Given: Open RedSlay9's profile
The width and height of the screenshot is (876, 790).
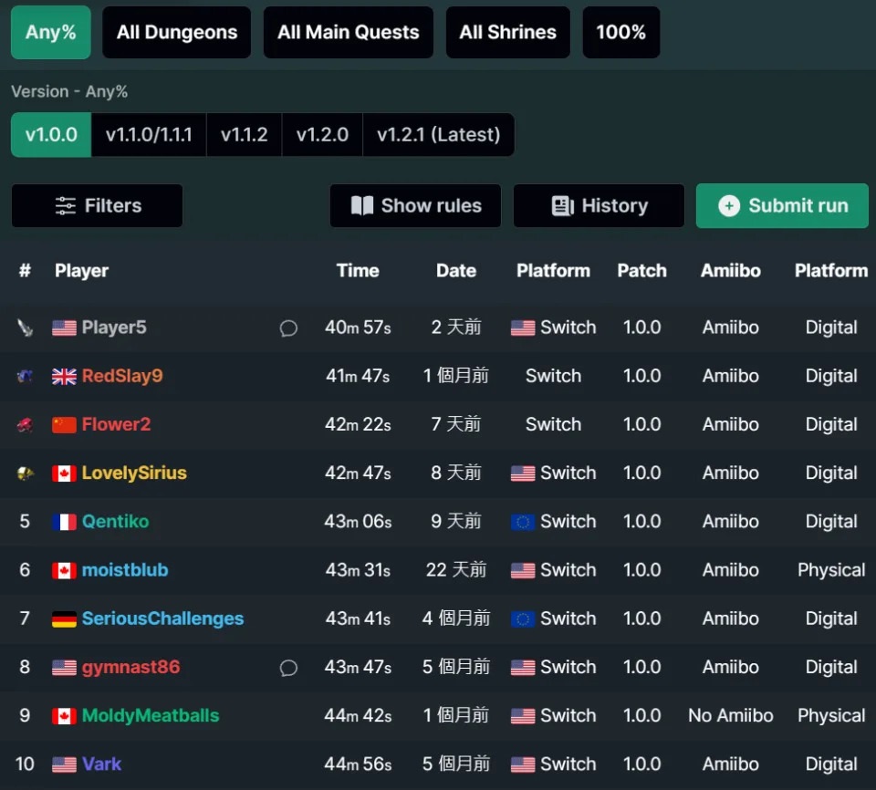Looking at the screenshot, I should coord(122,376).
